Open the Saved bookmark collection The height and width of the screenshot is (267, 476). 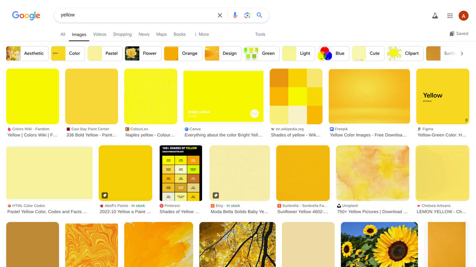459,33
